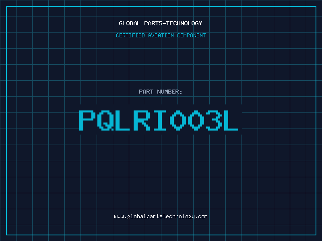Click the 'PART NUMBER:' label
Screen dimensions: 322x241
click(161, 92)
